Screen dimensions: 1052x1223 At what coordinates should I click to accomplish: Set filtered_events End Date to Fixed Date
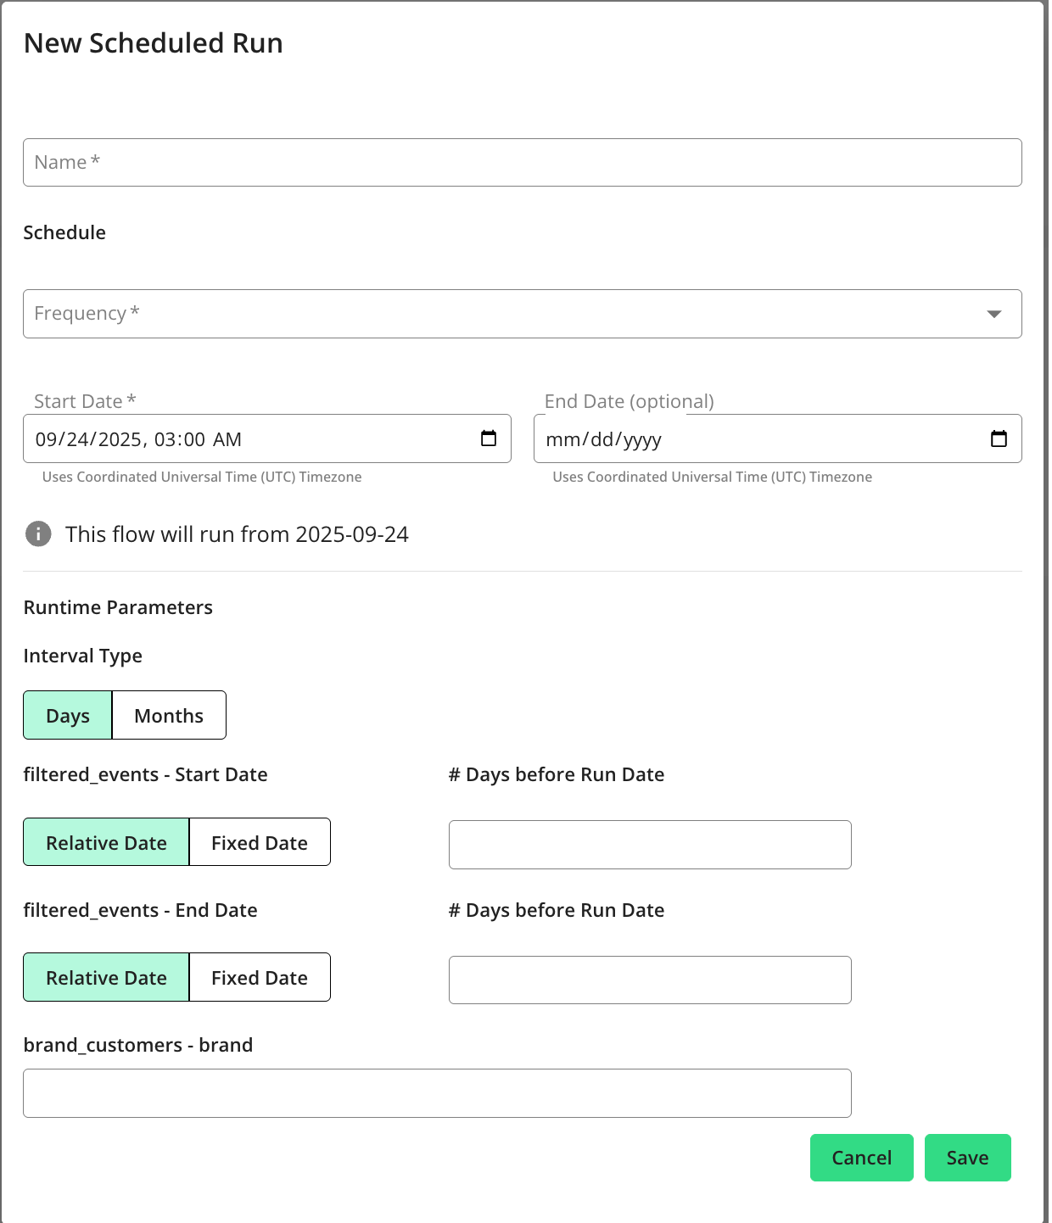coord(260,978)
